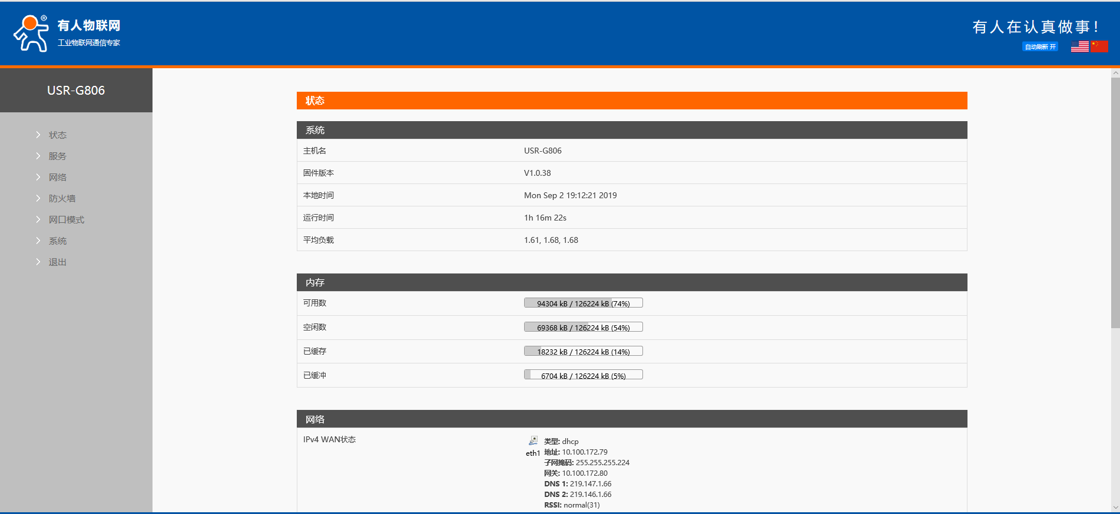Click the 可用数 memory usage bar
Viewport: 1120px width, 514px height.
click(x=583, y=303)
